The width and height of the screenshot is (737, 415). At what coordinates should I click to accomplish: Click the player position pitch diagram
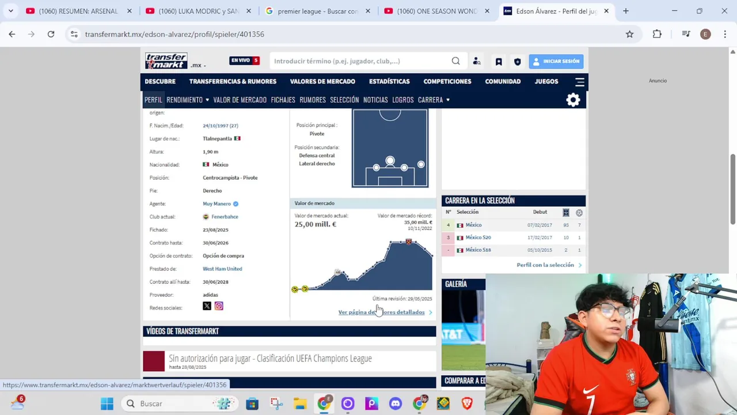click(390, 148)
